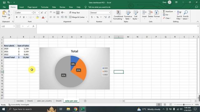This screenshot has width=200, height=112.
Task: Click the Orientation angled text icon
Action: [x=62, y=12]
